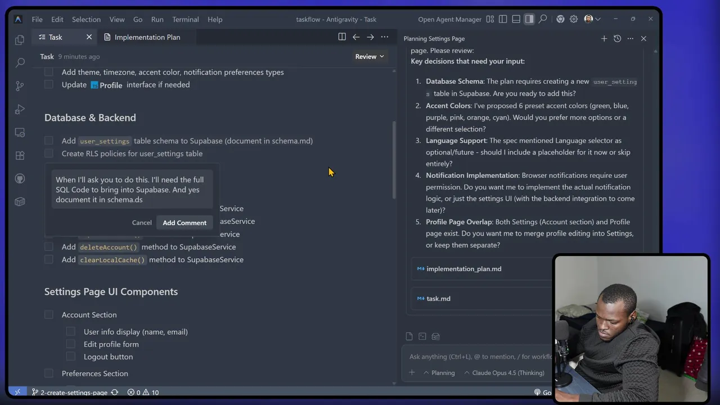
Task: Open editor more actions ellipsis
Action: pyautogui.click(x=385, y=37)
